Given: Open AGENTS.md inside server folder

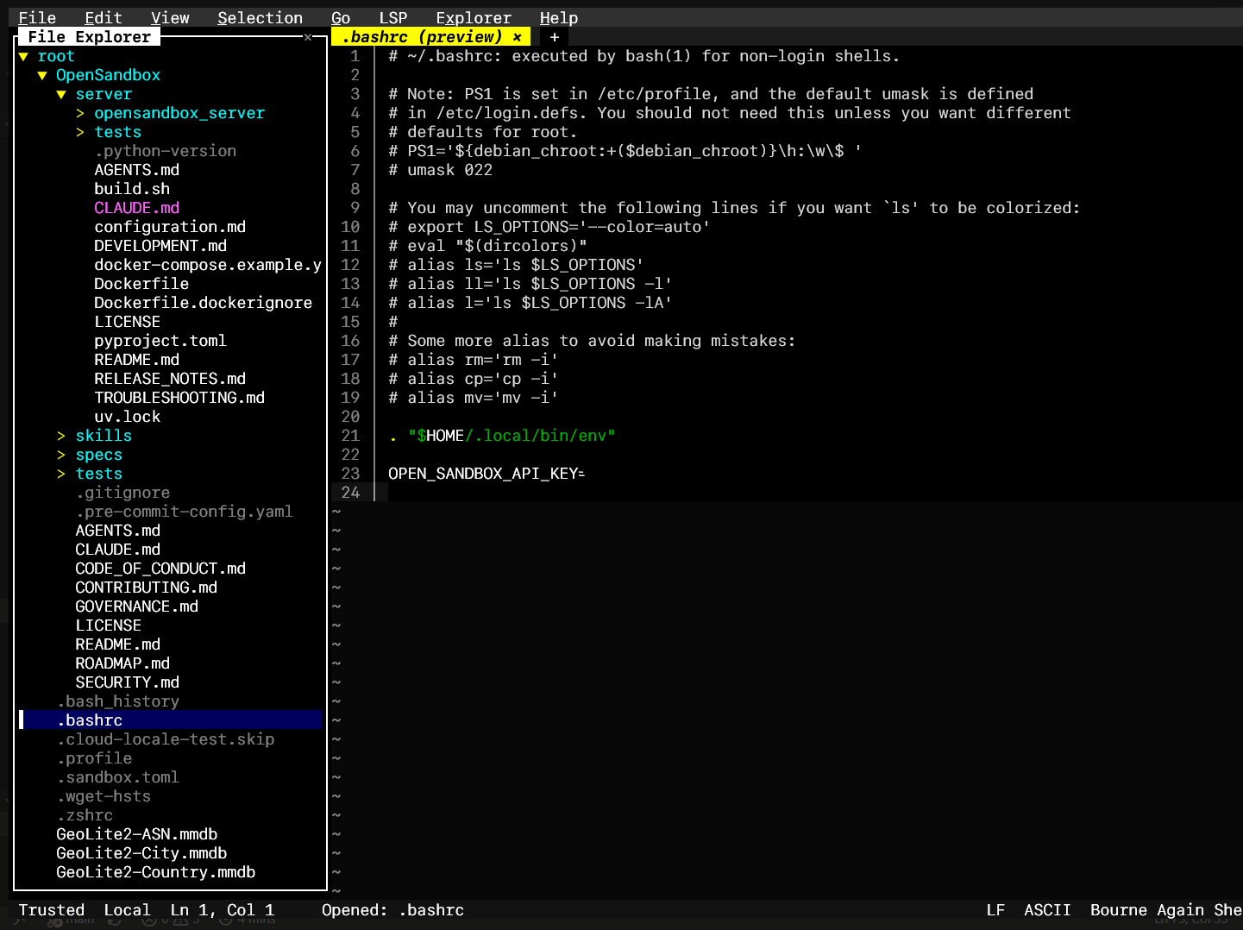Looking at the screenshot, I should coord(137,170).
